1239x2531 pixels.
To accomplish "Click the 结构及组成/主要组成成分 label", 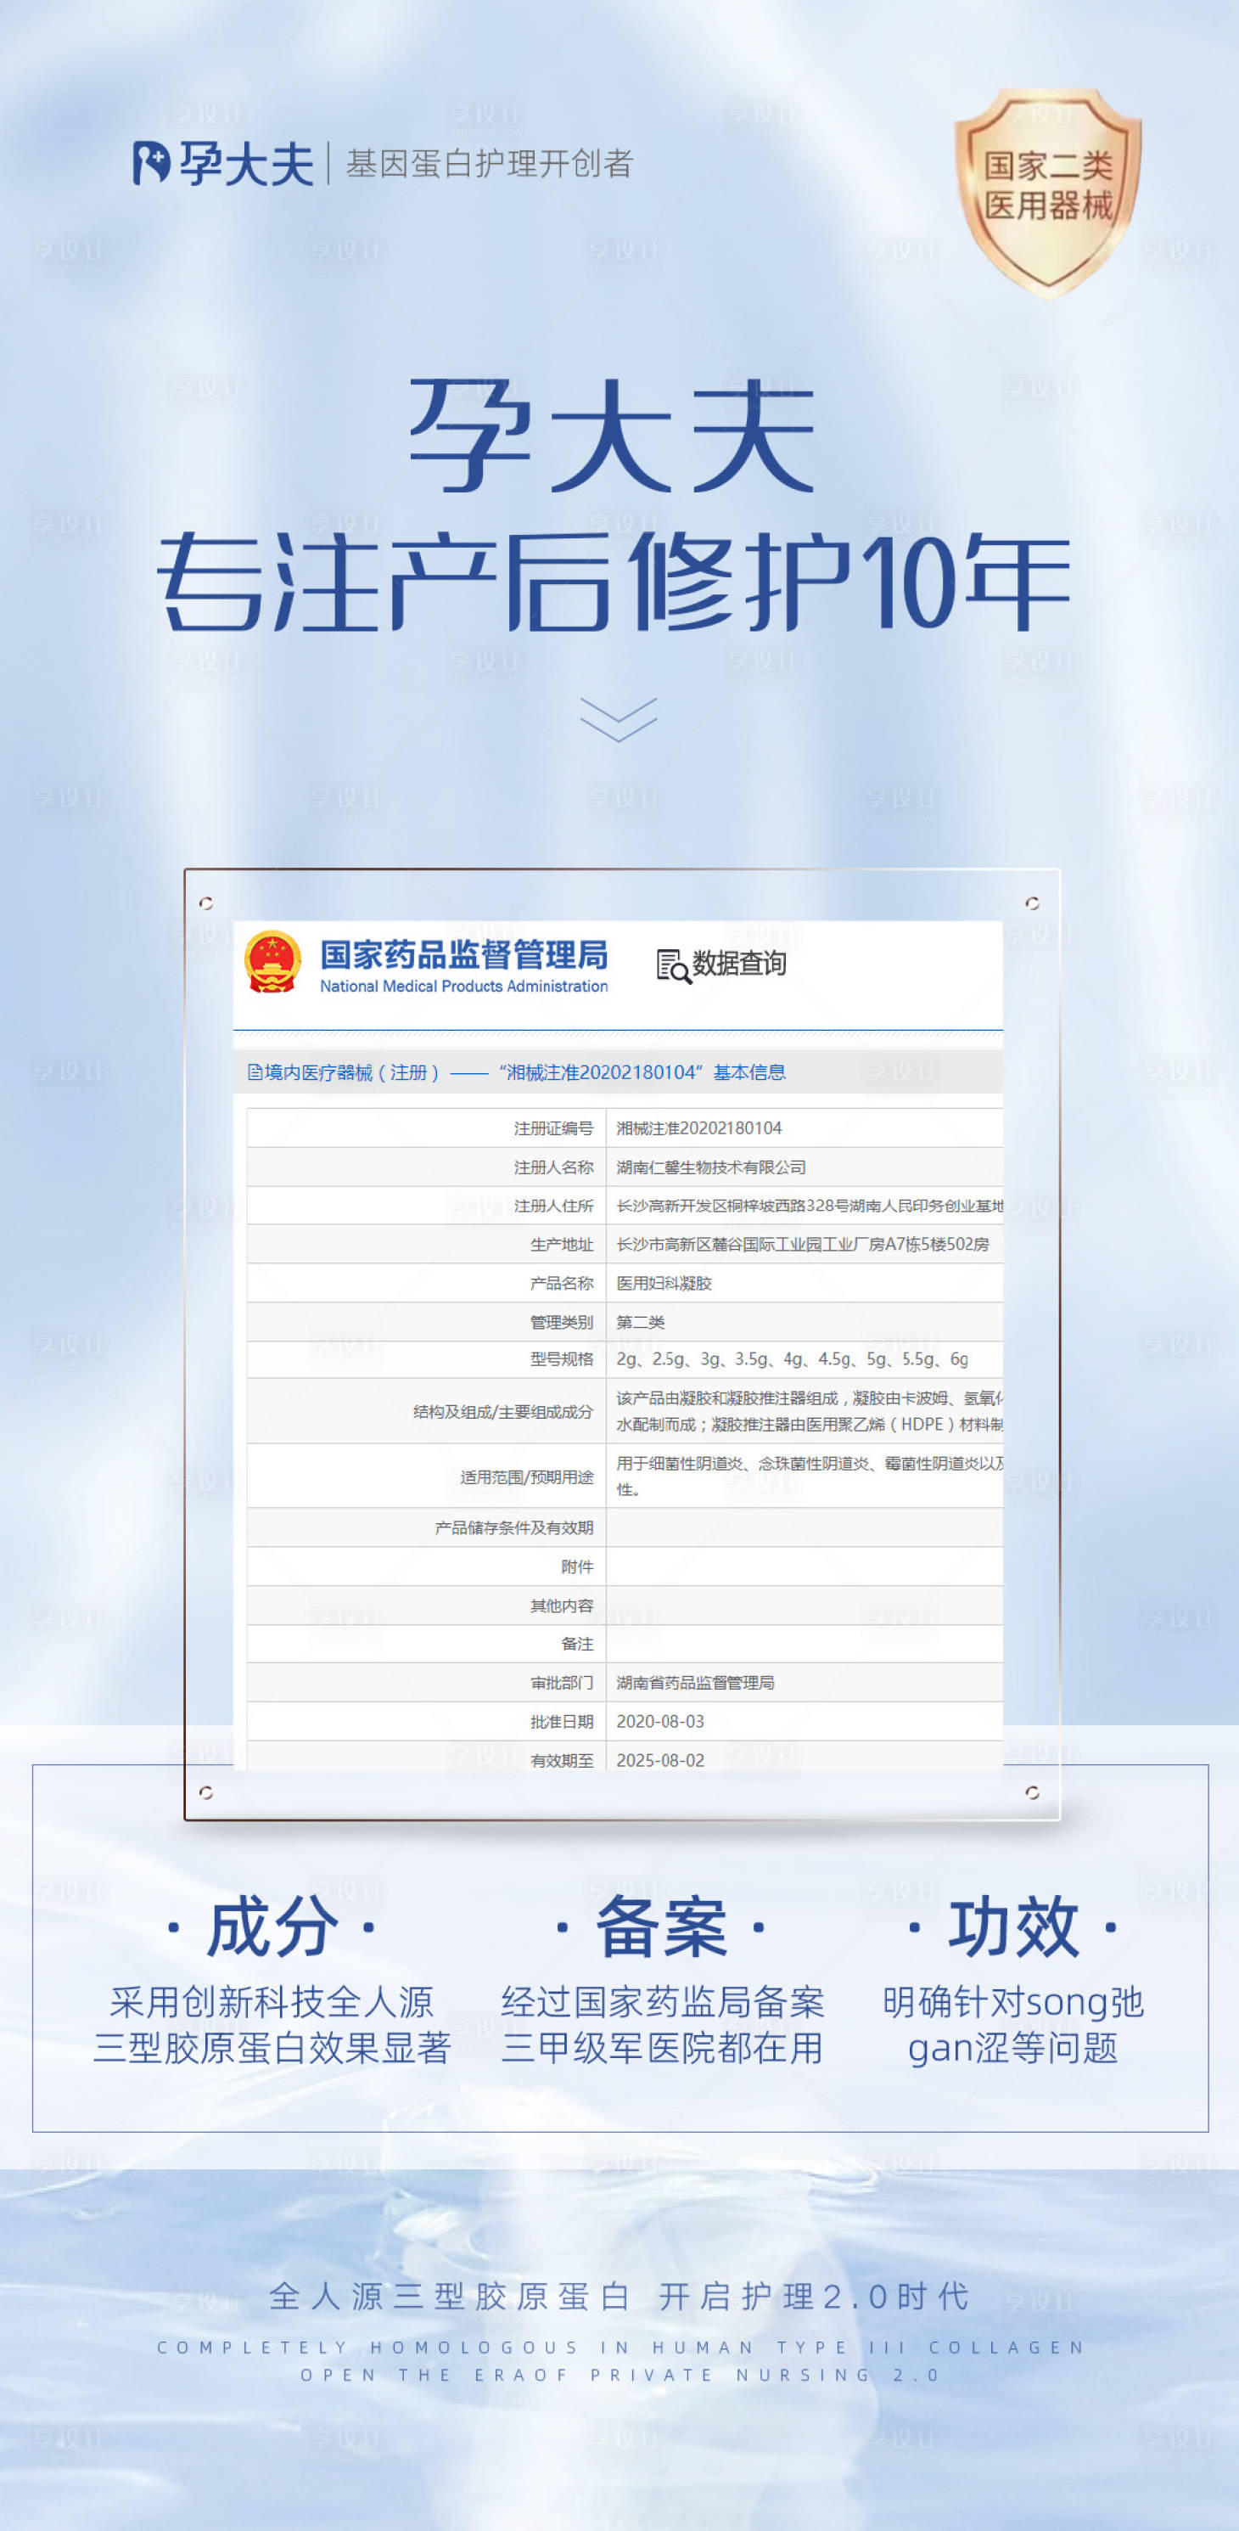I will point(502,1411).
